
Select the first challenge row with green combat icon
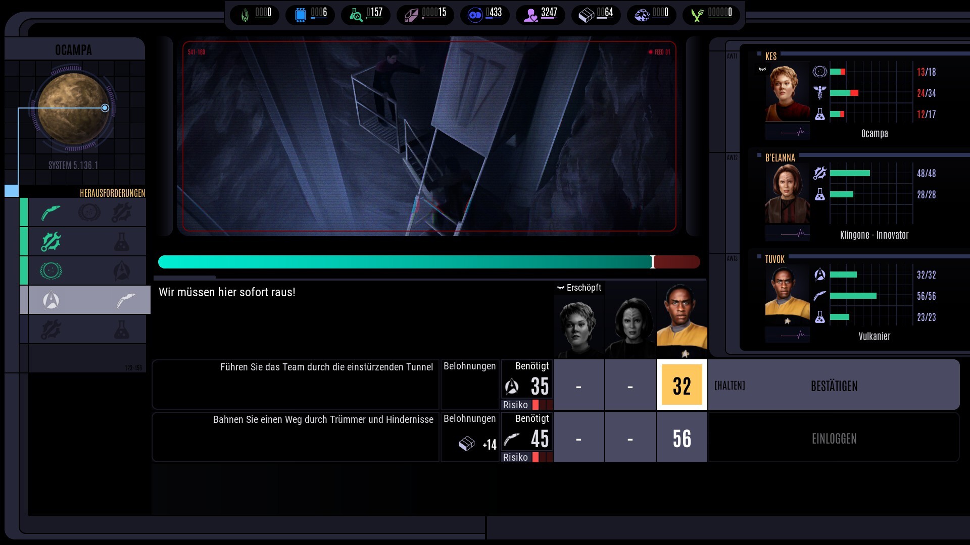(87, 212)
